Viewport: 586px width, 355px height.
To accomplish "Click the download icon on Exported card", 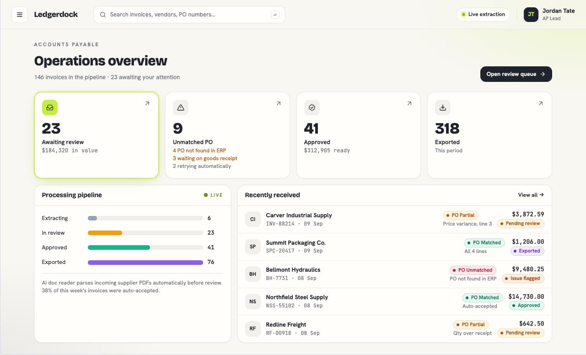I will click(443, 108).
